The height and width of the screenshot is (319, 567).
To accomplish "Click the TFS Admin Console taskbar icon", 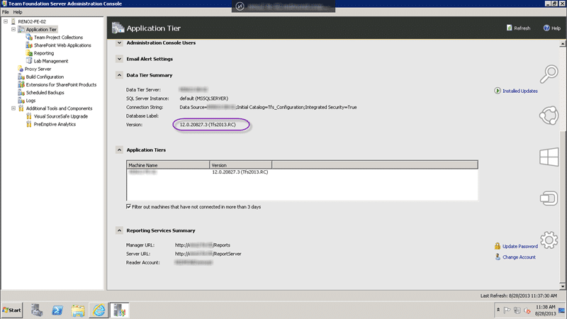I will click(x=119, y=310).
